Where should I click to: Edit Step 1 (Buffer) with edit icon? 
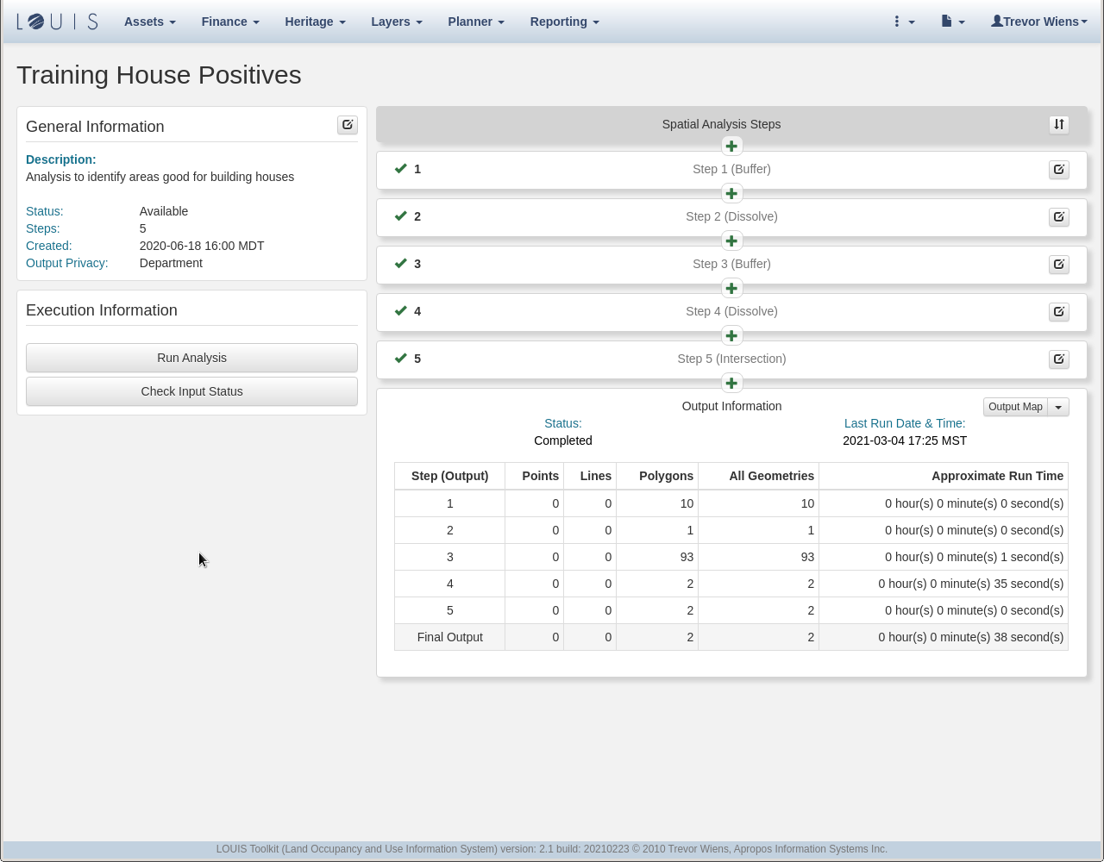[x=1058, y=170]
